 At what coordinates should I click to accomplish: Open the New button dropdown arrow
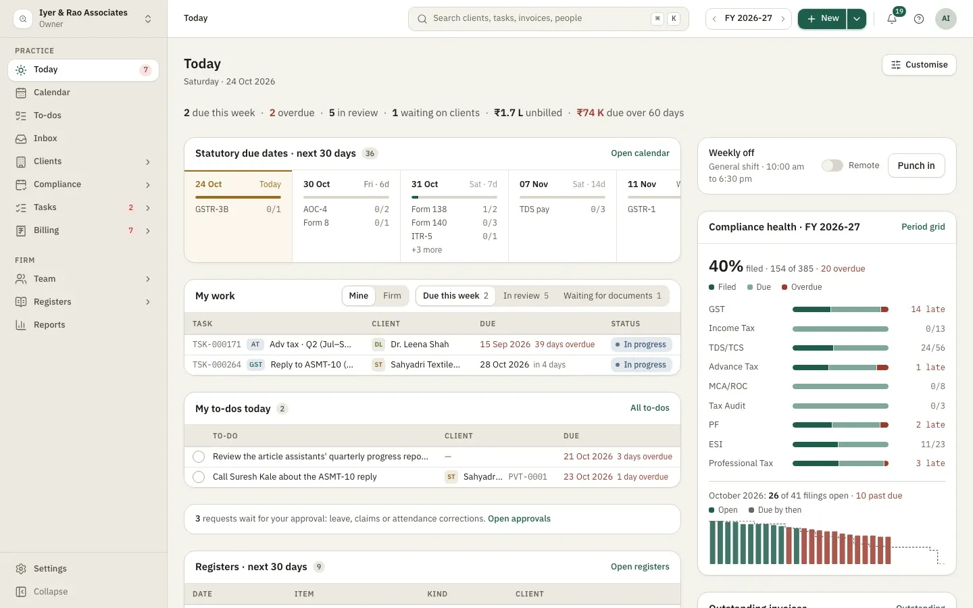click(x=857, y=19)
